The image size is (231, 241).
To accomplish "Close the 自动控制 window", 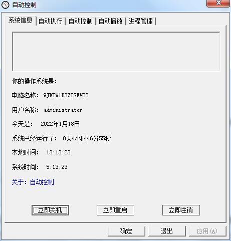I will (218, 4).
